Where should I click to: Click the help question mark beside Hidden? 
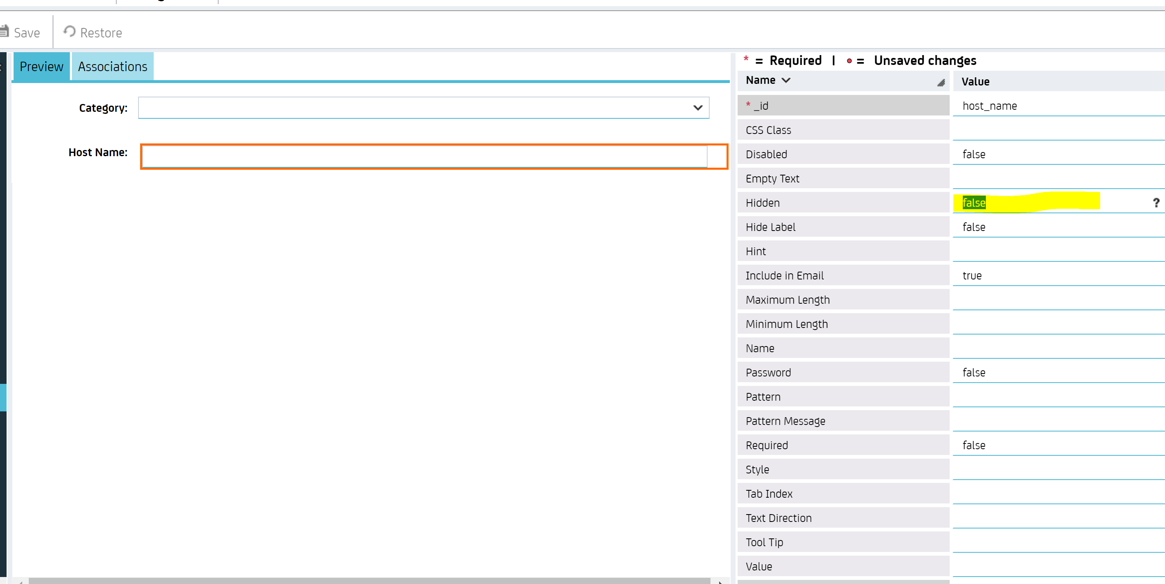[1156, 203]
